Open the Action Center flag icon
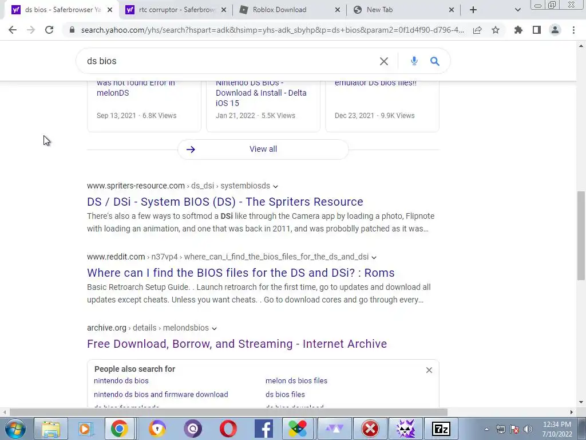 pyautogui.click(x=514, y=429)
